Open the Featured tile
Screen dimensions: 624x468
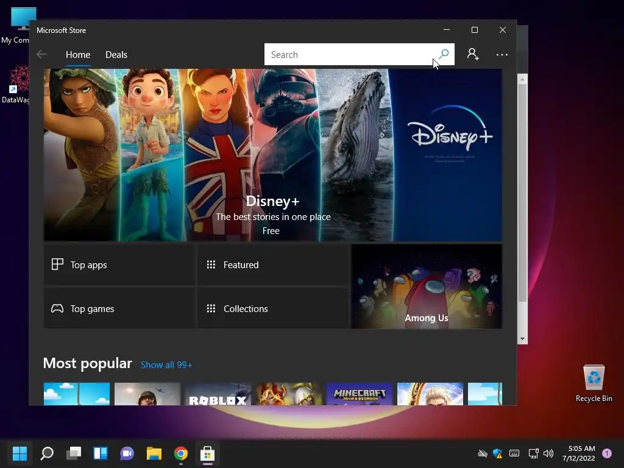[x=273, y=264]
